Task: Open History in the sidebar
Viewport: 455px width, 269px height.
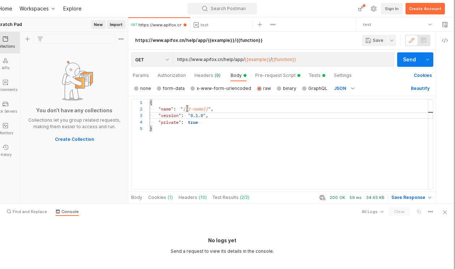Action: point(5,150)
